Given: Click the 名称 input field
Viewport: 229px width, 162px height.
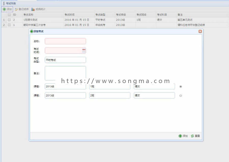Looking at the screenshot, I should pos(65,41).
